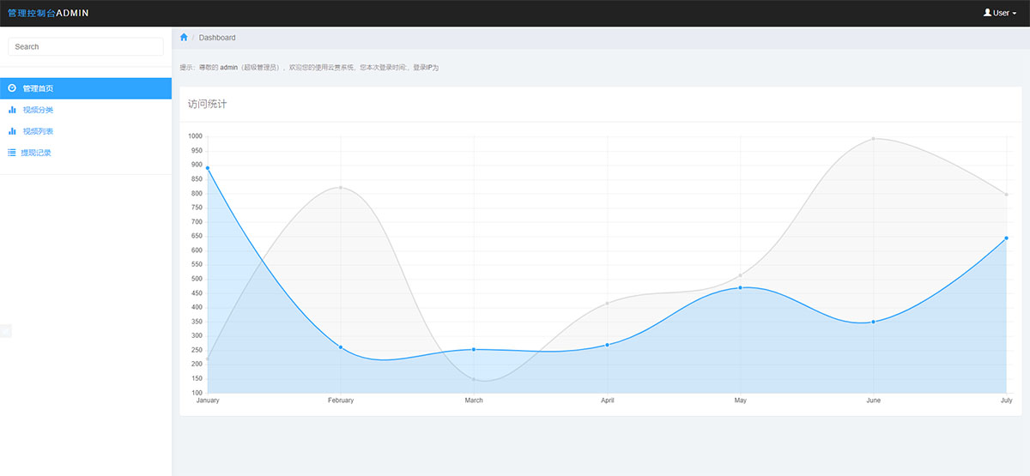Click the February axis label
The image size is (1030, 476).
click(341, 401)
